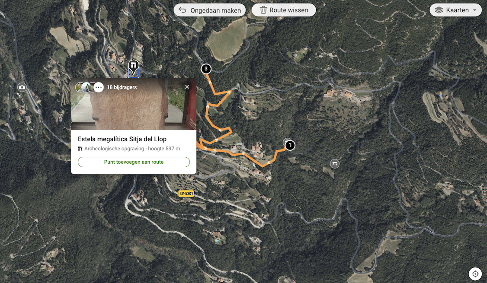The image size is (487, 283).
Task: Click Punt toevoegen aan route button
Action: [x=134, y=162]
